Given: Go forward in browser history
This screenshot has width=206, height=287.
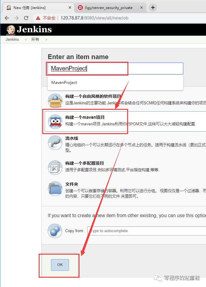Looking at the screenshot, I should pyautogui.click(x=16, y=18).
